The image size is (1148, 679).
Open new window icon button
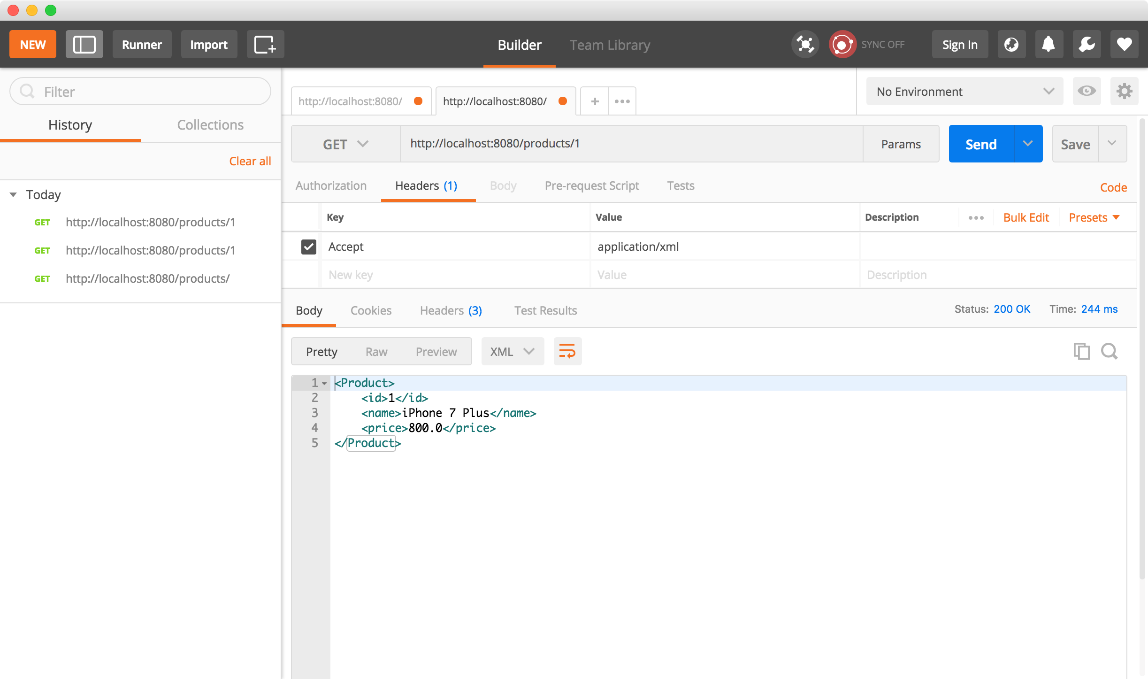(x=265, y=45)
